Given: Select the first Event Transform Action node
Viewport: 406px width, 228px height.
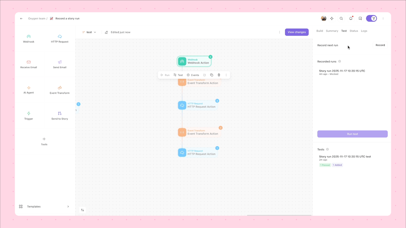Looking at the screenshot, I should pos(199,82).
